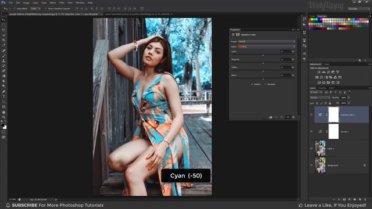Select the Pen tool
372x209 pixels.
(3, 92)
